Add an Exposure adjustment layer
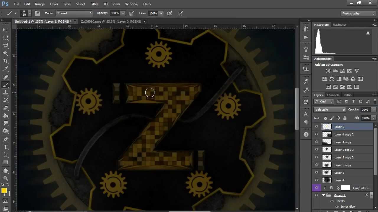The width and height of the screenshot is (378, 212). point(350,71)
